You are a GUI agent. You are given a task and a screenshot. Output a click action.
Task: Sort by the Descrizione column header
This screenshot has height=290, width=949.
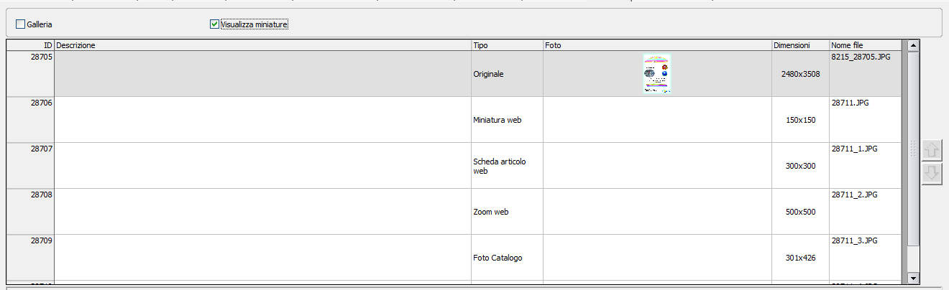click(x=262, y=45)
